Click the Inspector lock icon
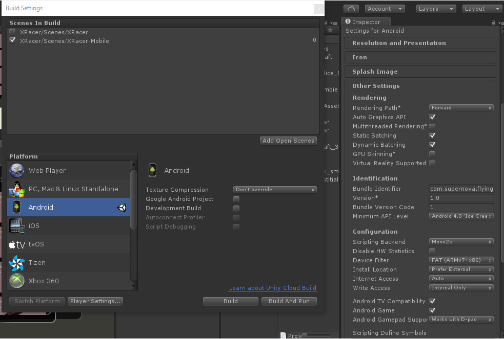Screen dimensions: 504x339 tap(493, 22)
